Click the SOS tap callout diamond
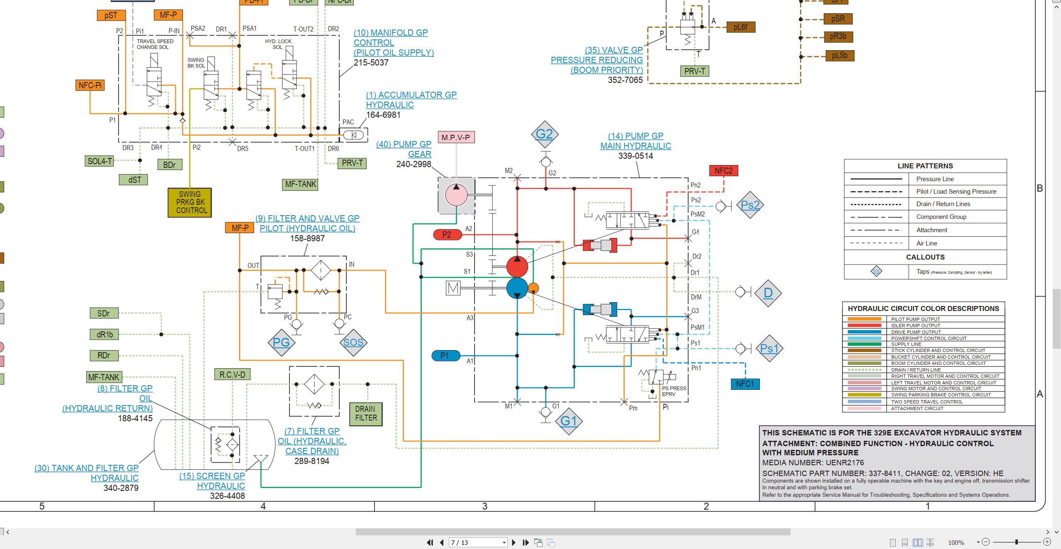The height and width of the screenshot is (549, 1061). pos(353,343)
